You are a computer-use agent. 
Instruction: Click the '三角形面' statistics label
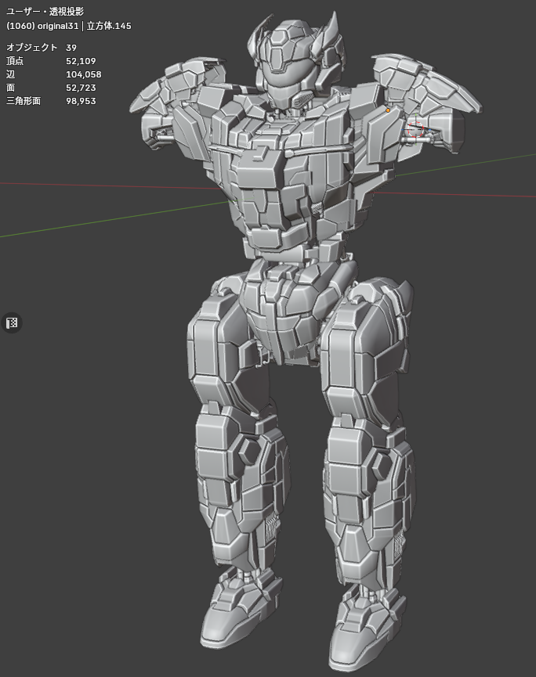pos(24,101)
